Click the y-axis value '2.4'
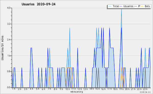This screenshot has height=94, width=153. tap(9, 40)
